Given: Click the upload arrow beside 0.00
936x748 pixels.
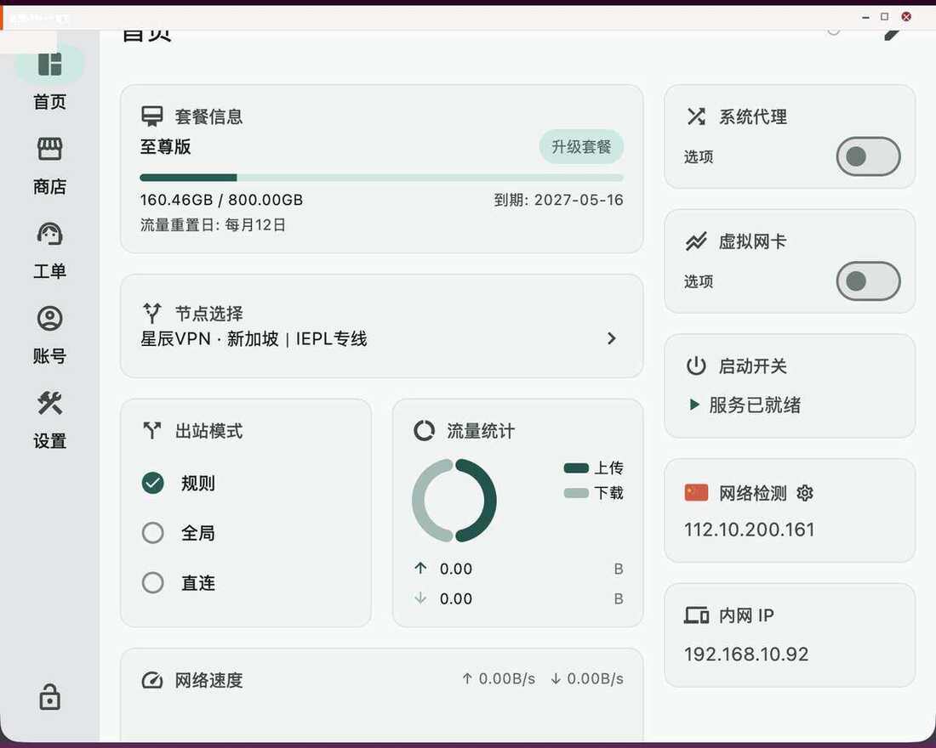Looking at the screenshot, I should pos(420,568).
